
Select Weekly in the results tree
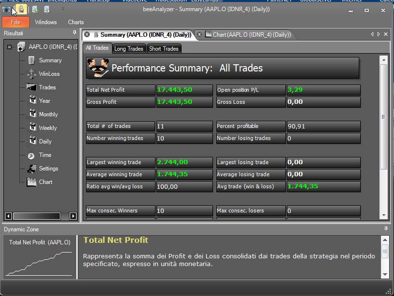click(x=48, y=128)
